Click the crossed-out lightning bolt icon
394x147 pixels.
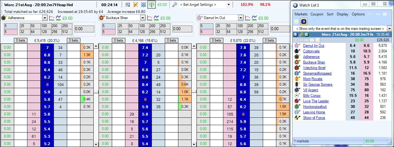coord(136,5)
